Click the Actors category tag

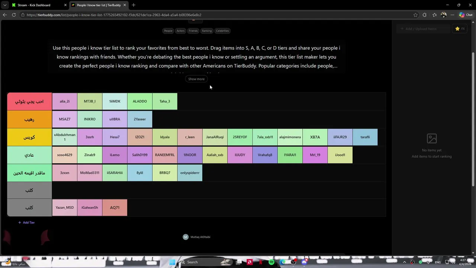click(180, 31)
